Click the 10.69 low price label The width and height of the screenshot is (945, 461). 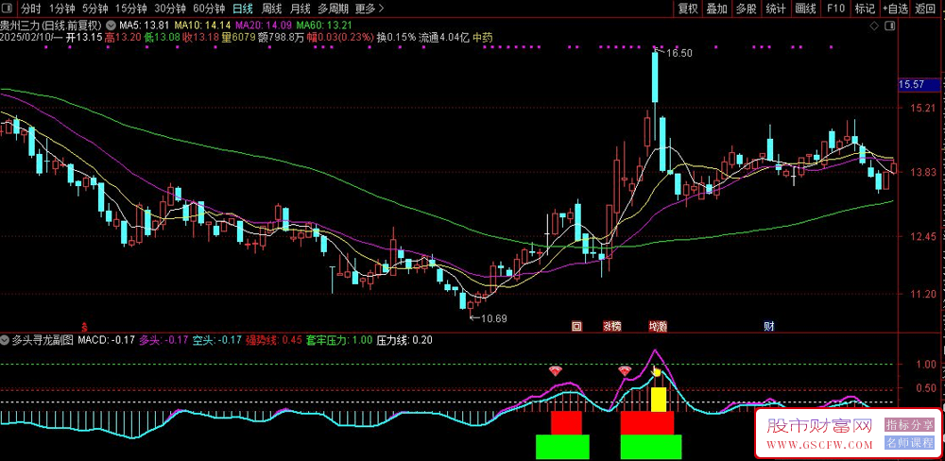pyautogui.click(x=492, y=318)
